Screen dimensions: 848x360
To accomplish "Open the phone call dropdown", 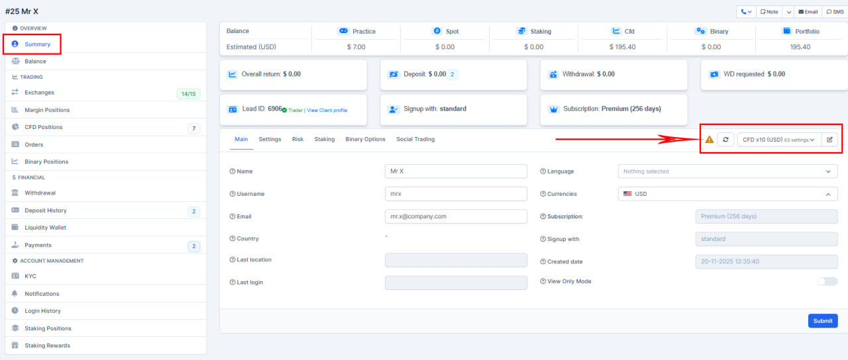I will point(747,12).
